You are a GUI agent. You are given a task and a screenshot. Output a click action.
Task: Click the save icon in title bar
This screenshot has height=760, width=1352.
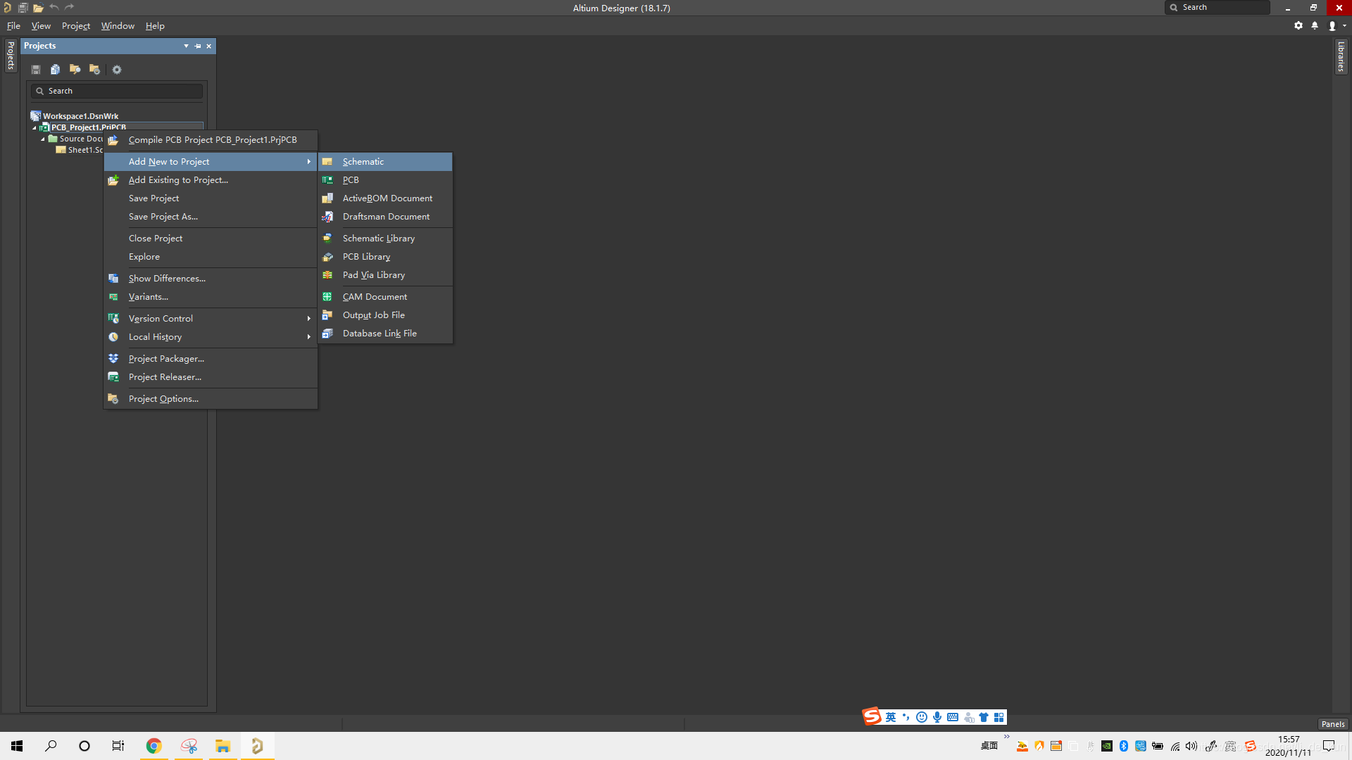(23, 8)
